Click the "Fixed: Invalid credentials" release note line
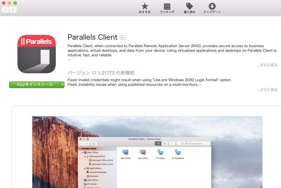Viewport: 281px width, 188px height. [150, 80]
